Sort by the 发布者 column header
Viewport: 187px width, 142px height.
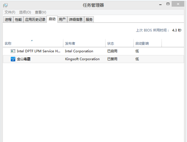point(84,43)
